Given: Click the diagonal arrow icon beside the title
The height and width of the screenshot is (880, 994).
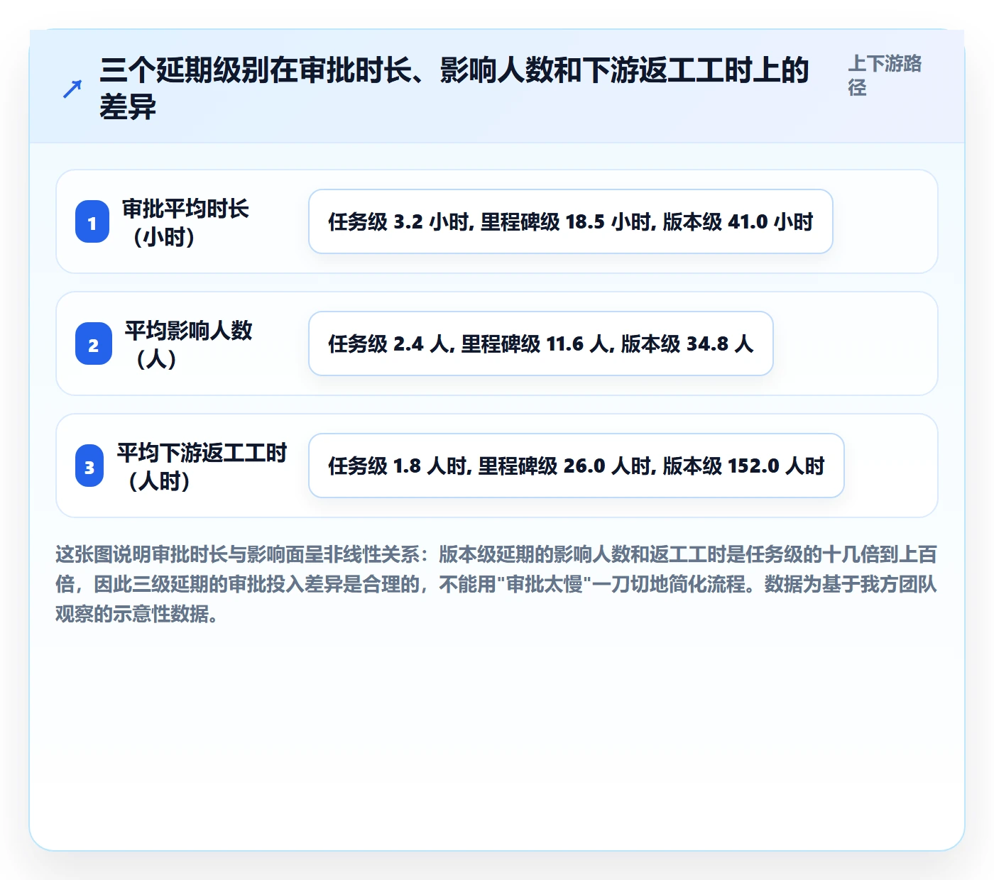Looking at the screenshot, I should coord(72,89).
